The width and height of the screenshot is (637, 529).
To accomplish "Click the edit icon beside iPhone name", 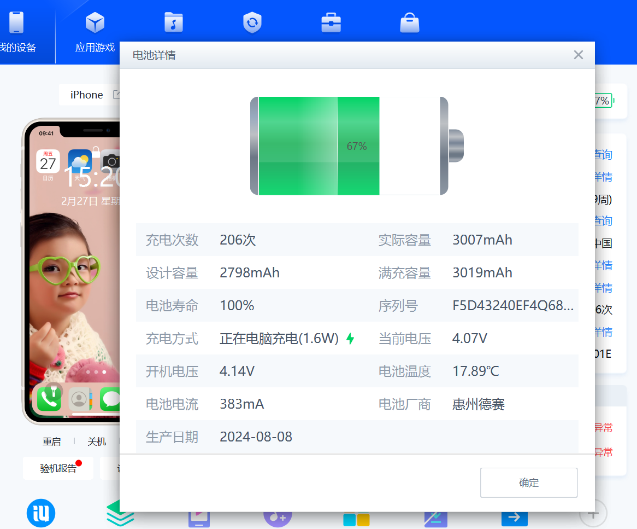I will point(116,95).
